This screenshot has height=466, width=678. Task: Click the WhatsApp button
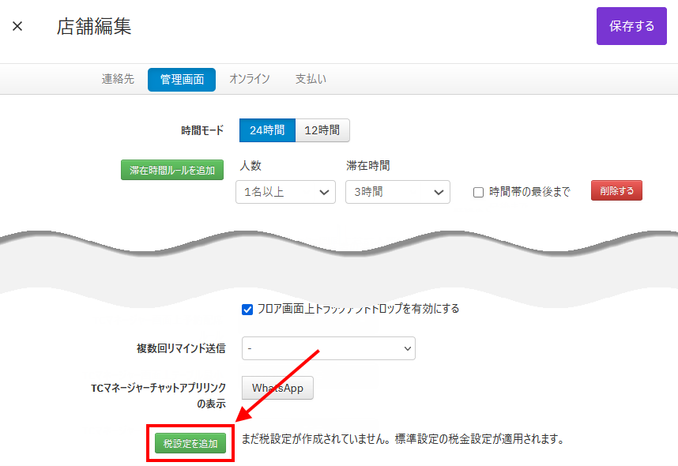click(277, 388)
